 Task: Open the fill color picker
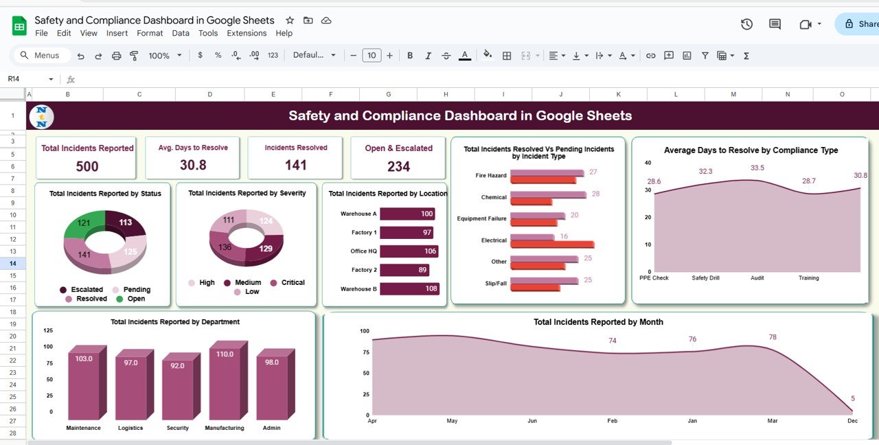click(488, 56)
